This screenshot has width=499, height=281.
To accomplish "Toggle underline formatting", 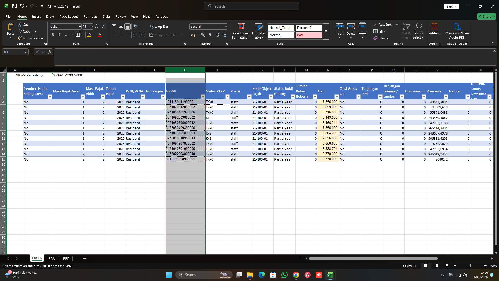I will tap(66, 35).
